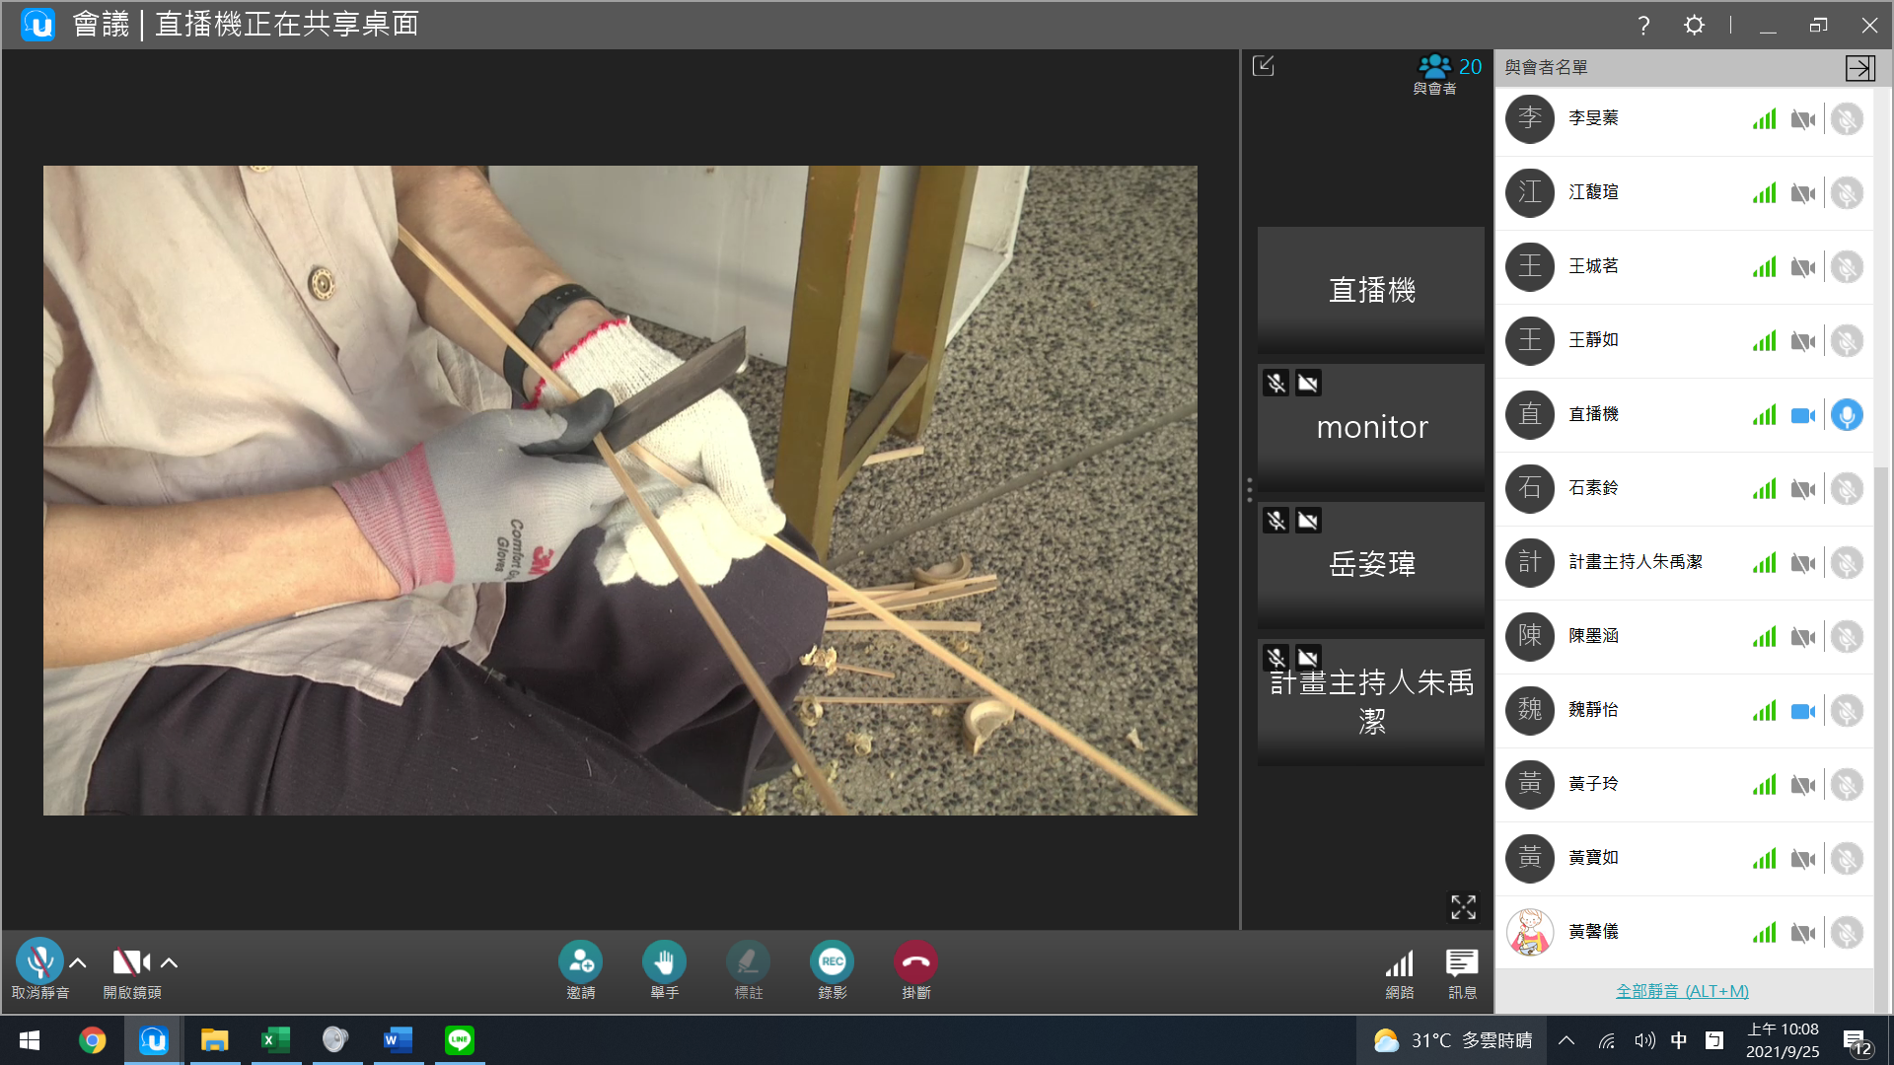
Task: Select the monitor video thumbnail
Action: coord(1370,427)
